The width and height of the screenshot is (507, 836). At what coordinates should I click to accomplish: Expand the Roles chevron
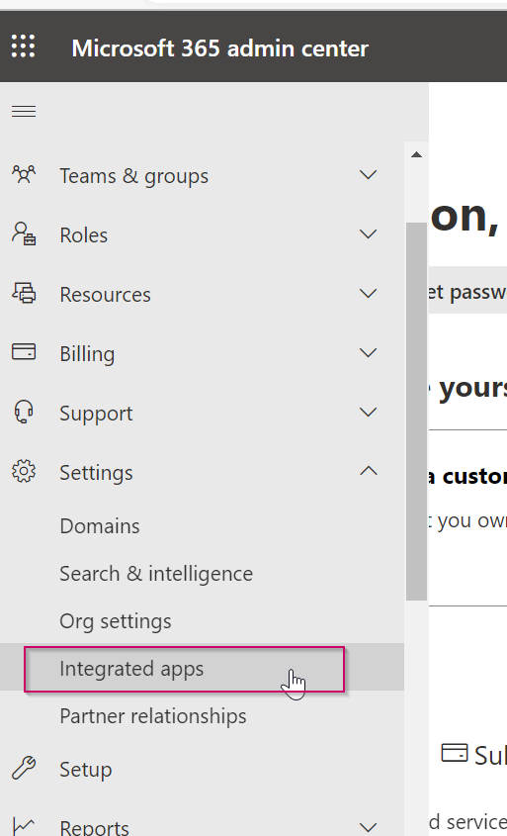coord(368,234)
